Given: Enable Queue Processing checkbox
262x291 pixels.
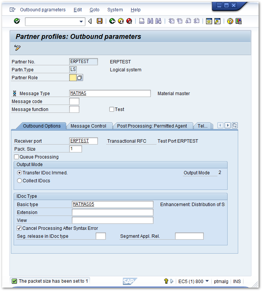Looking at the screenshot, I should 16,157.
